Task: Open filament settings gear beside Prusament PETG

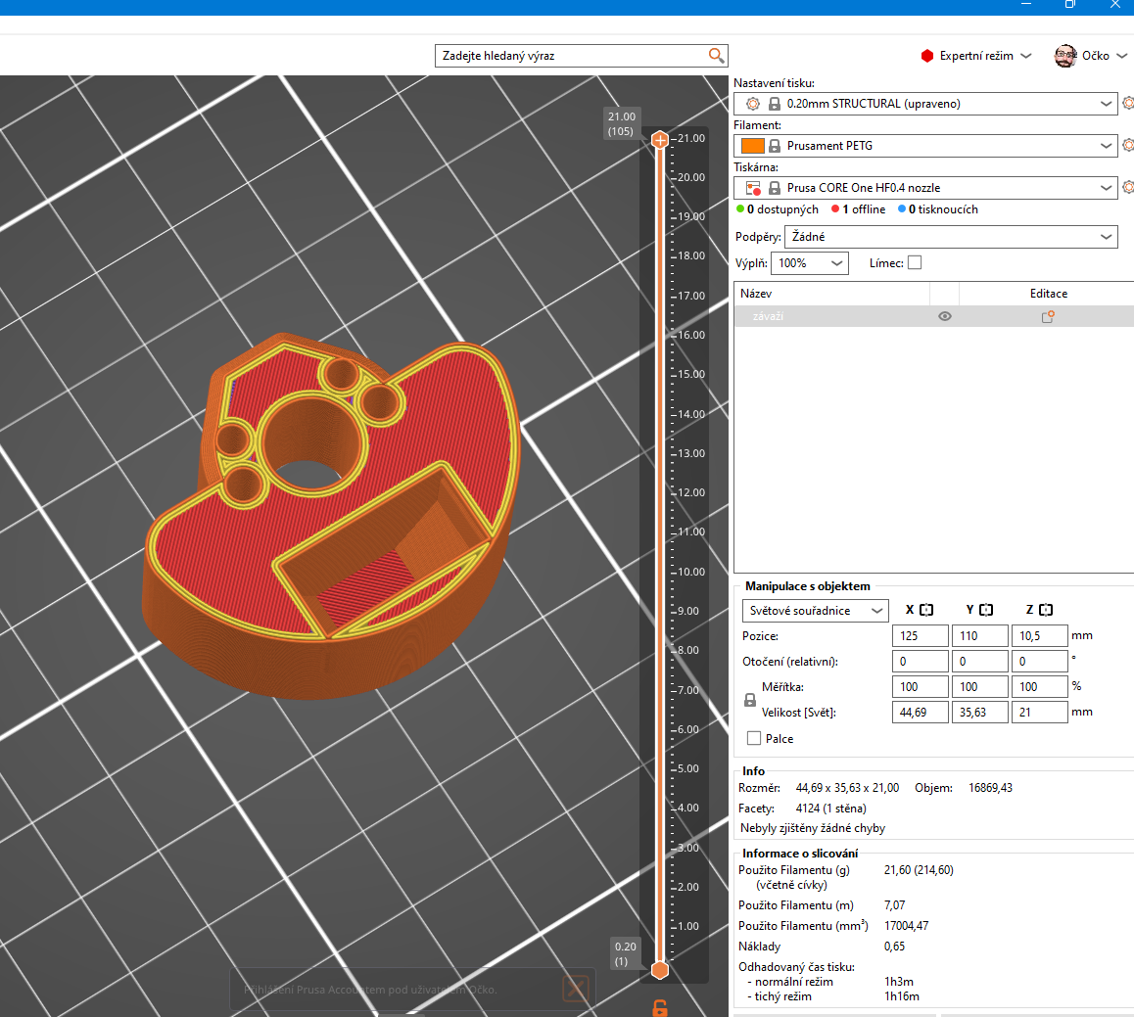Action: pos(1128,145)
